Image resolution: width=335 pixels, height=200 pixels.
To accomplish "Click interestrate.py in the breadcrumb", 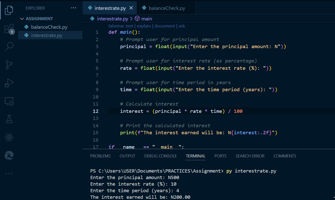I will [x=112, y=19].
